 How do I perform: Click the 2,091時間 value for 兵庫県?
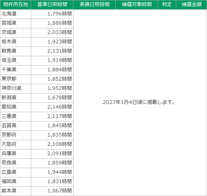[52, 154]
